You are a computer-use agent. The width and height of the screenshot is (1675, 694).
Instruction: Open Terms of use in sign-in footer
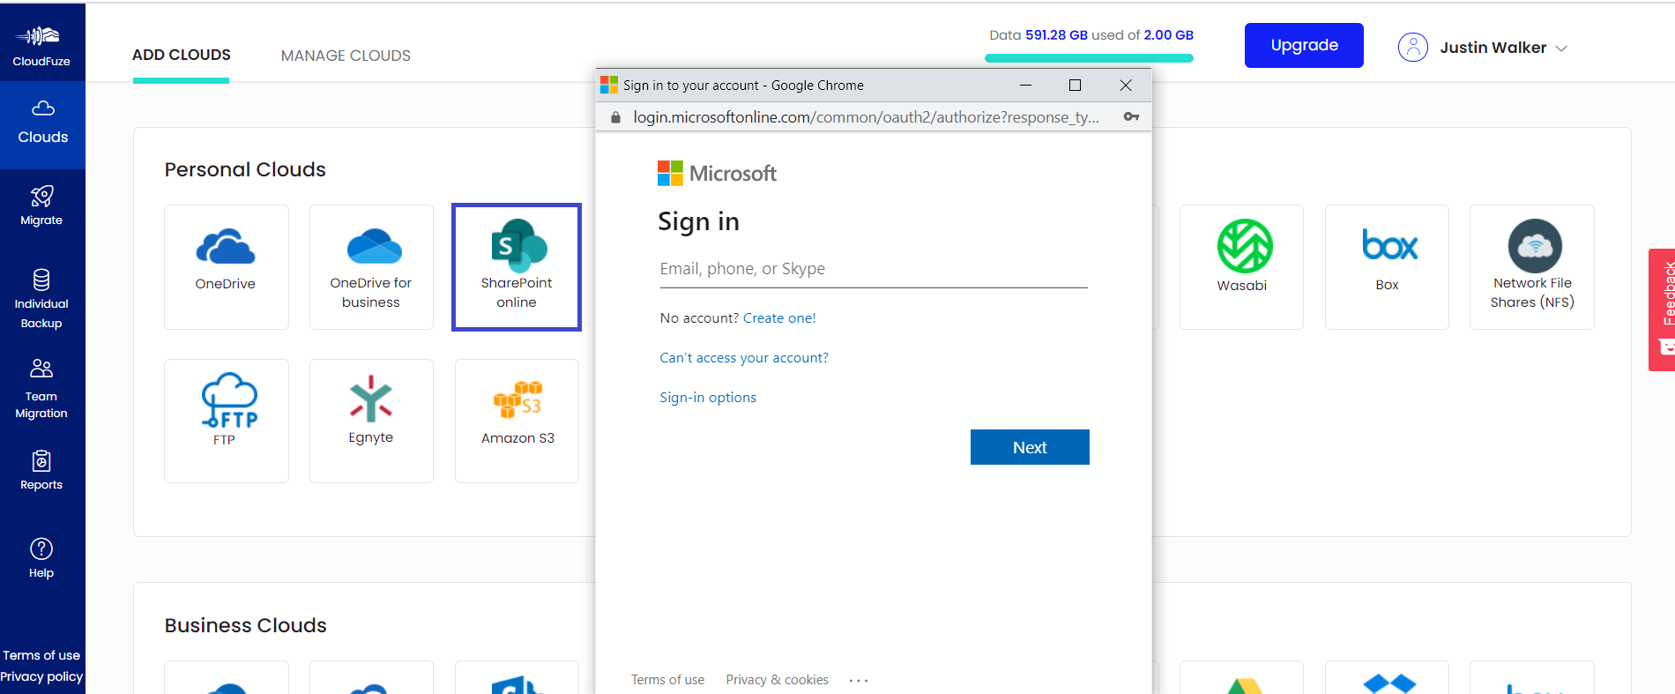[667, 680]
